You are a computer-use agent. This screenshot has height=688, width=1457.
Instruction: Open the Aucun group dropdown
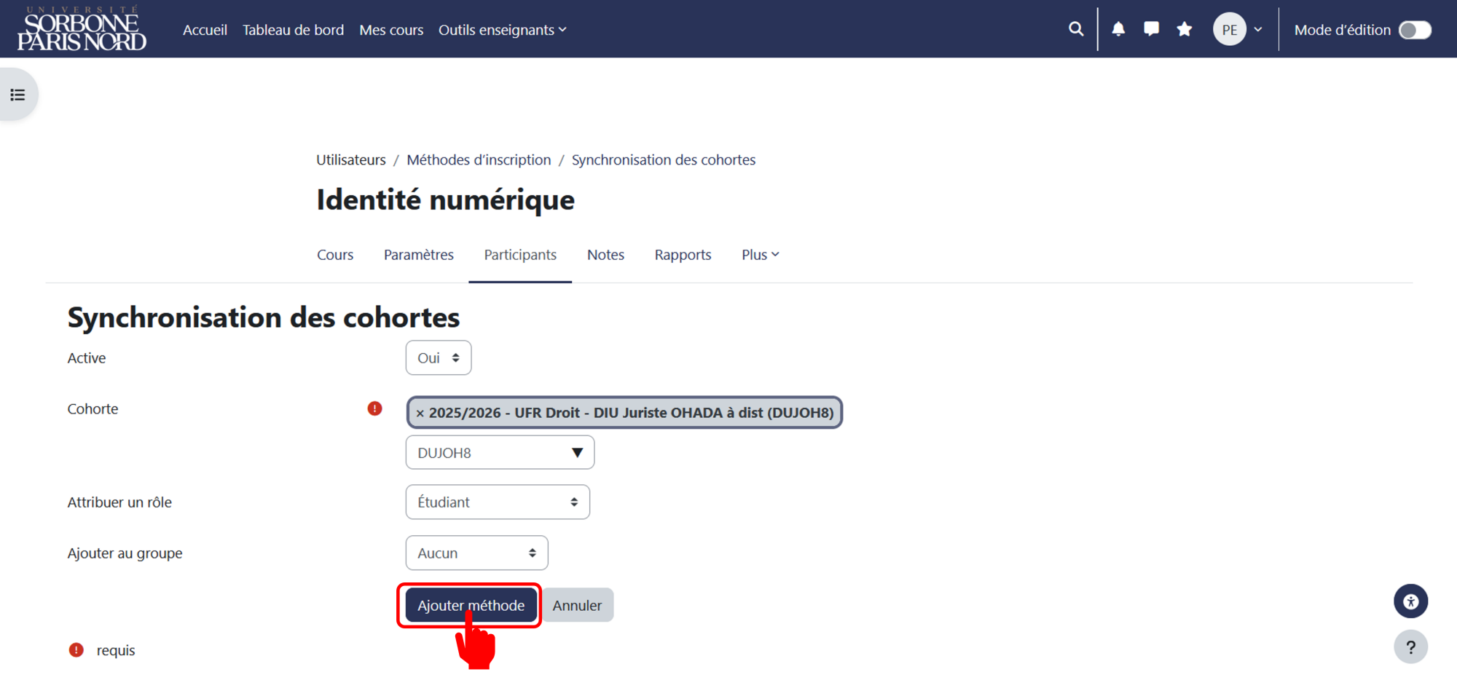tap(476, 553)
